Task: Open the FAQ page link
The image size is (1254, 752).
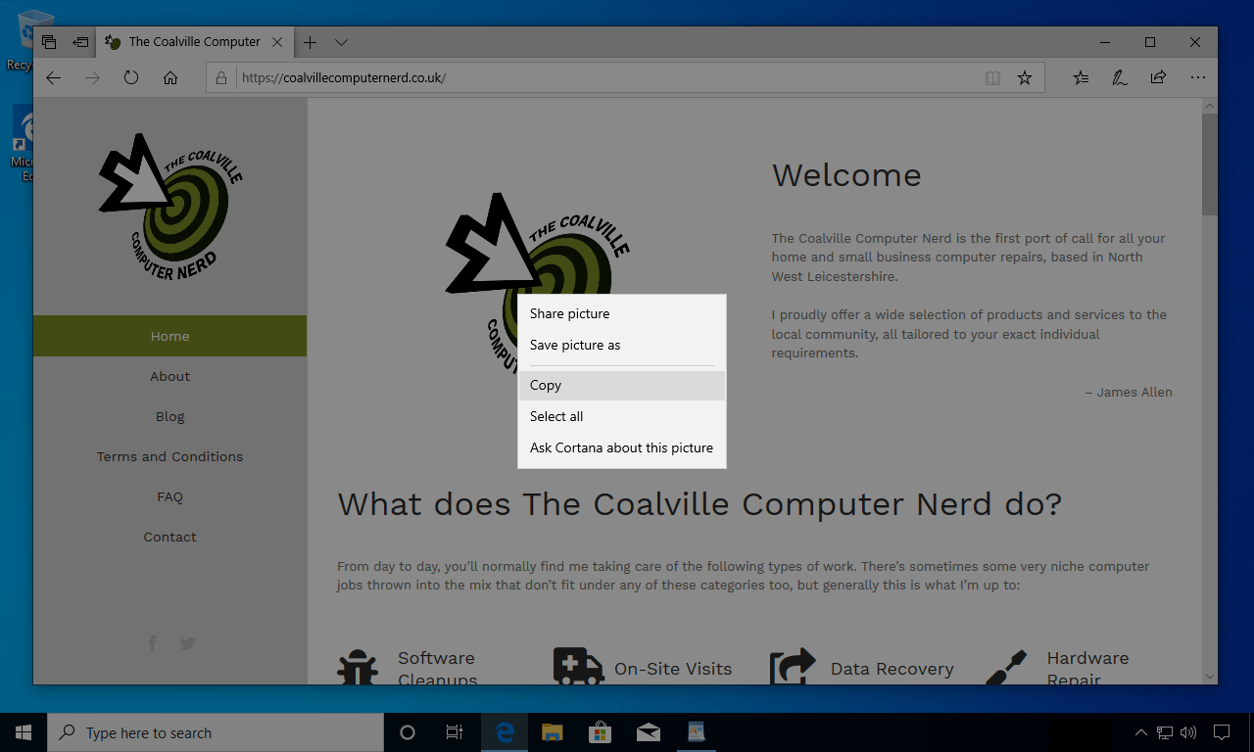Action: [x=169, y=496]
